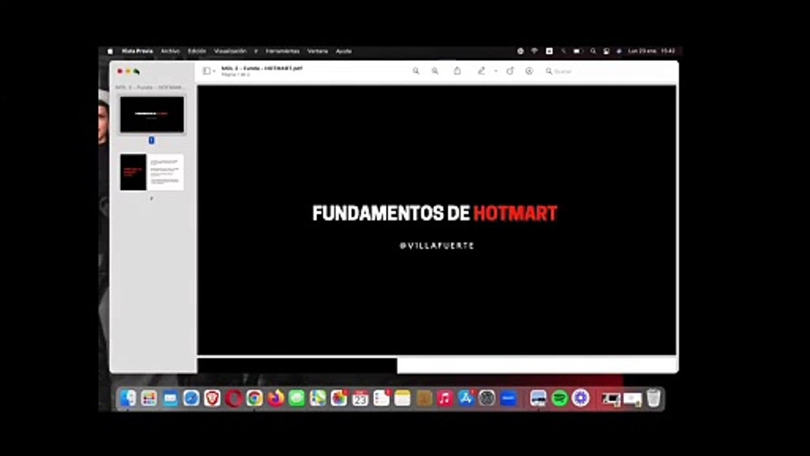
Task: Open Opera browser from the Dock
Action: [234, 398]
